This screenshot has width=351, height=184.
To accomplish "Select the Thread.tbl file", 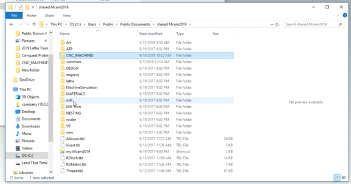I will 146,171.
